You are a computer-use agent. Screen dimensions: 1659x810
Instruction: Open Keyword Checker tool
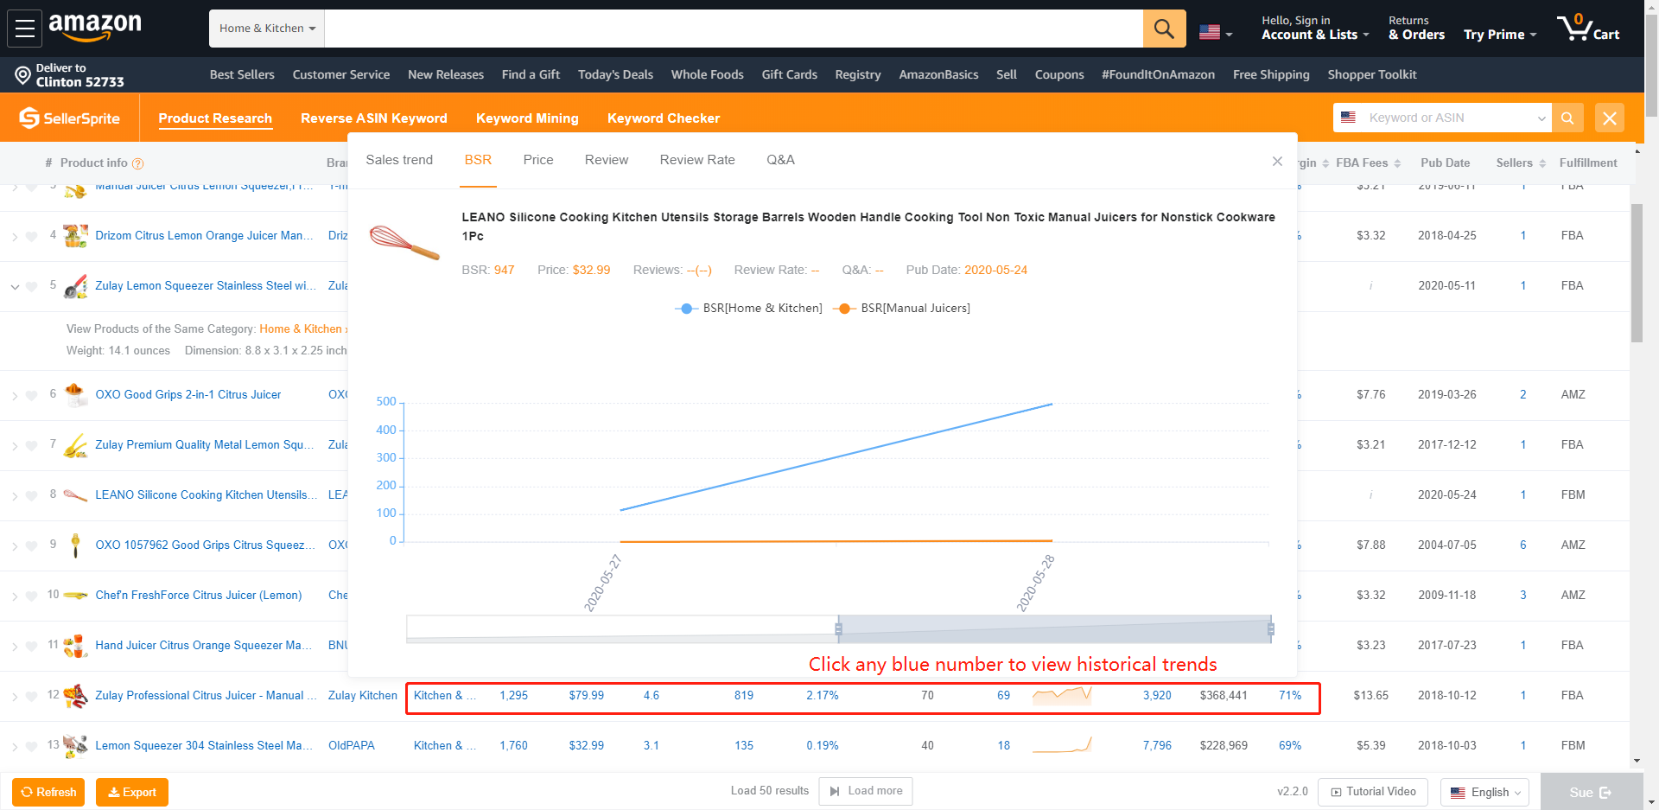pyautogui.click(x=664, y=118)
